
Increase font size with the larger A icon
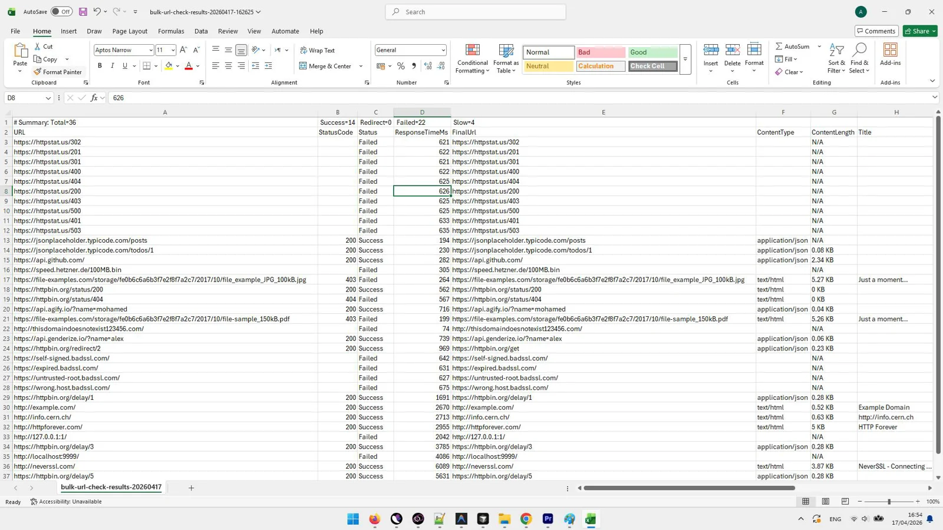pos(184,50)
